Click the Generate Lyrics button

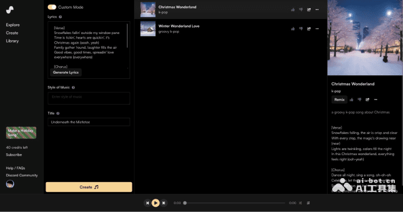pyautogui.click(x=66, y=72)
